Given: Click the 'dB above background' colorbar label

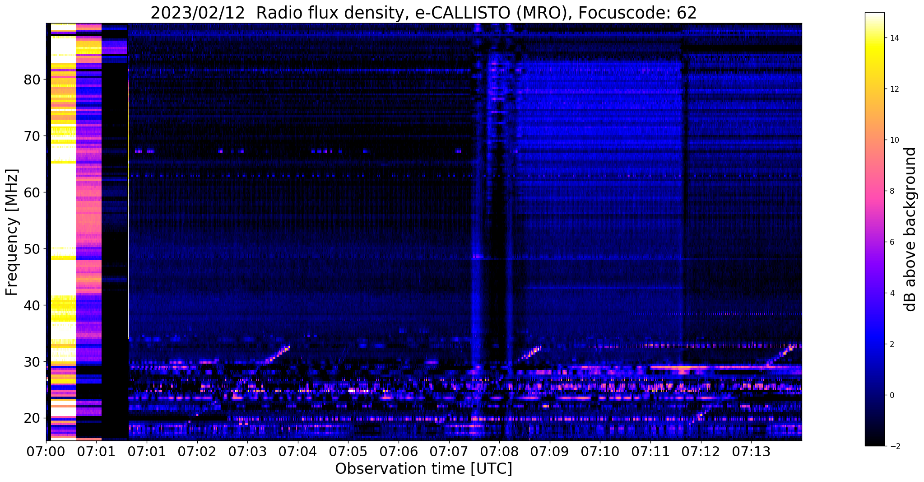Looking at the screenshot, I should click(x=910, y=229).
